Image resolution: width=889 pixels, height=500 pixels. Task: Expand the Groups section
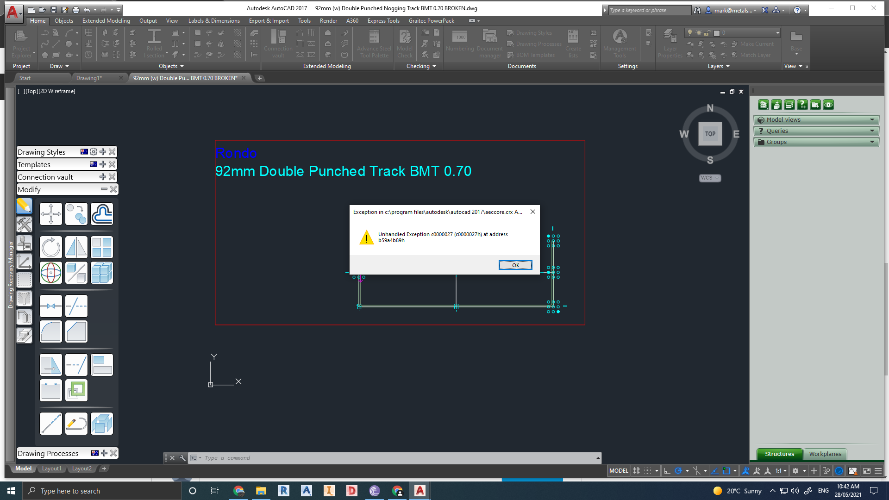(817, 142)
